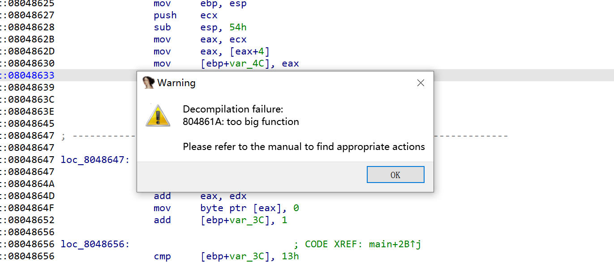The width and height of the screenshot is (614, 262).
Task: Click the 'sub esp, 54h' instruction
Action: pyautogui.click(x=200, y=27)
